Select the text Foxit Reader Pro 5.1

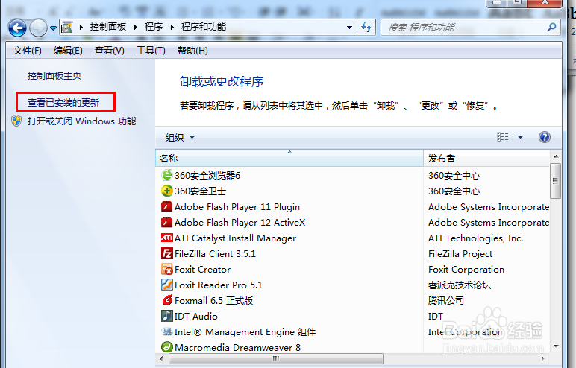219,285
